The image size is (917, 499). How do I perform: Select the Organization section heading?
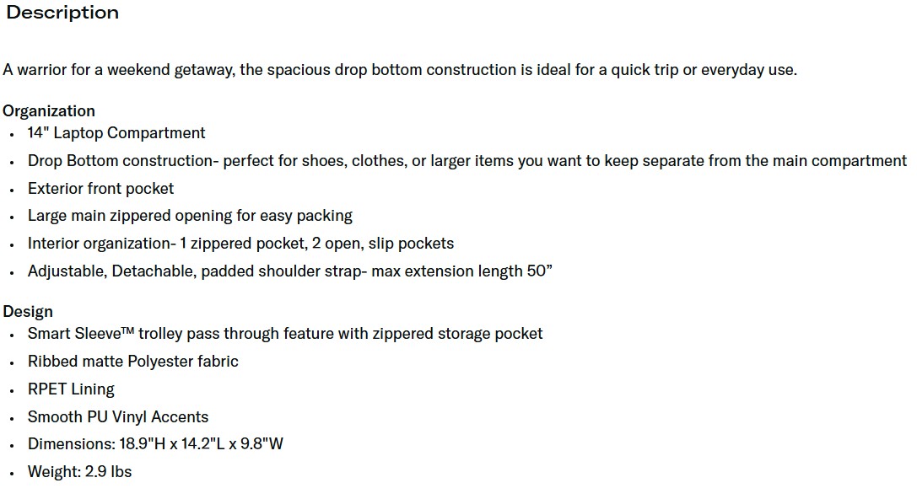[49, 110]
